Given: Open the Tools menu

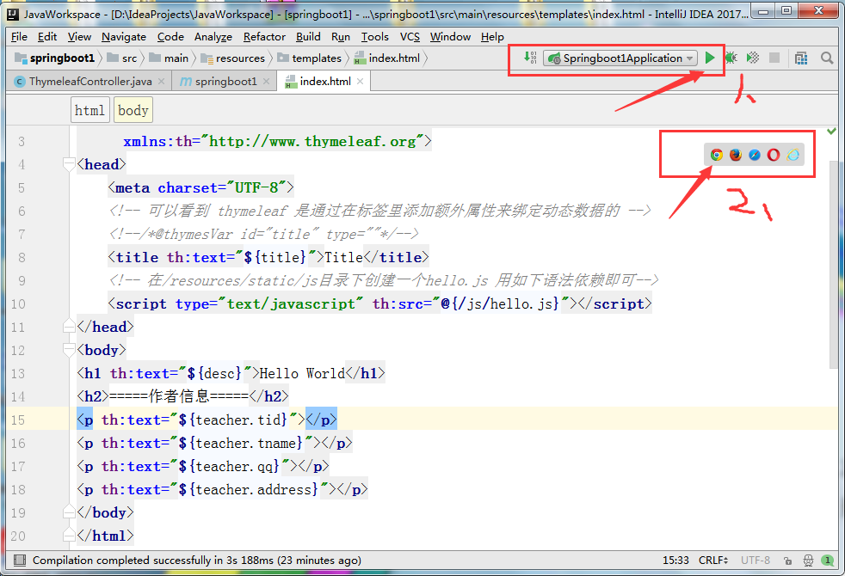Looking at the screenshot, I should pos(374,37).
